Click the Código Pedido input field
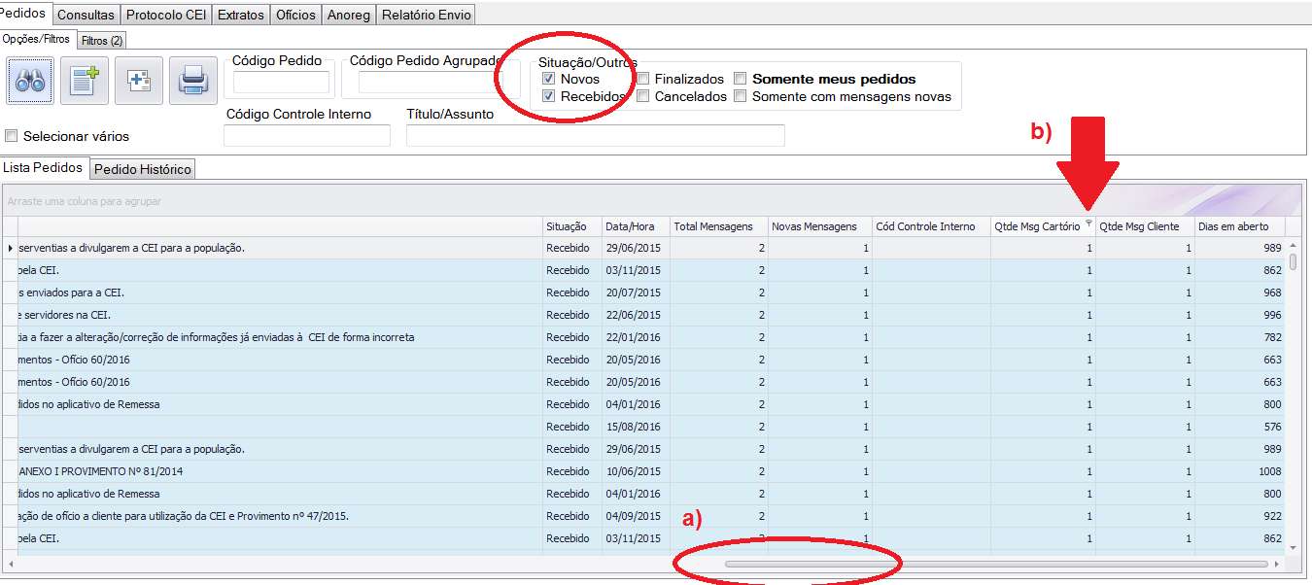The height and width of the screenshot is (585, 1312). click(281, 83)
